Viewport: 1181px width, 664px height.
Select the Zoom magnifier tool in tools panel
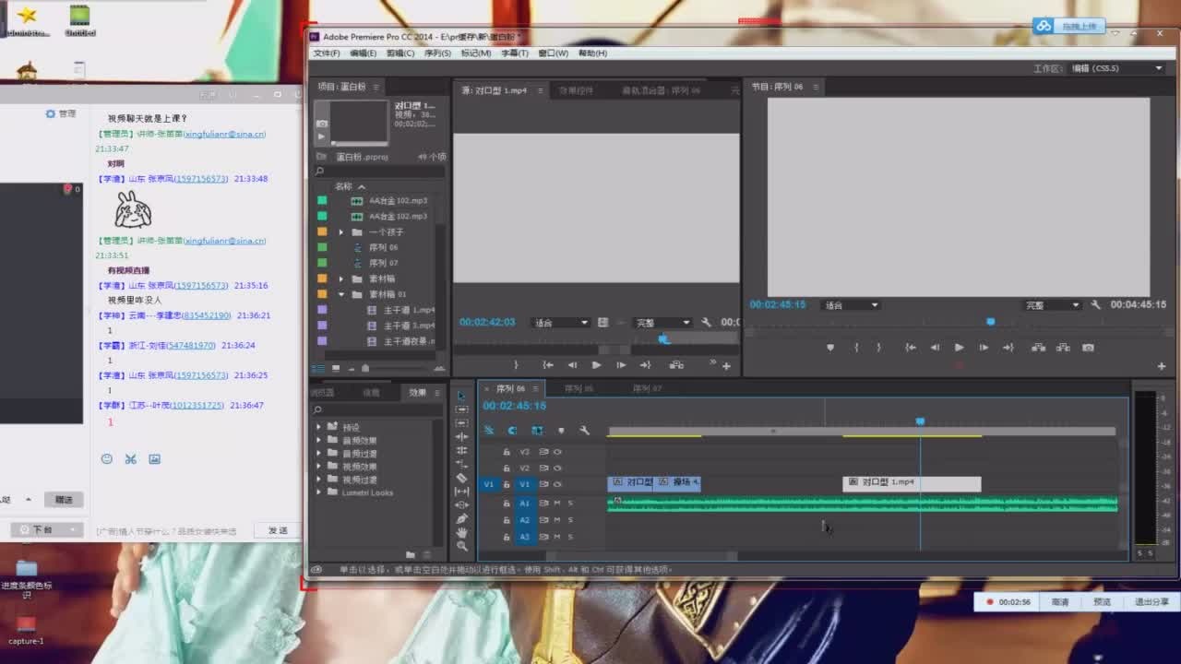coord(461,546)
